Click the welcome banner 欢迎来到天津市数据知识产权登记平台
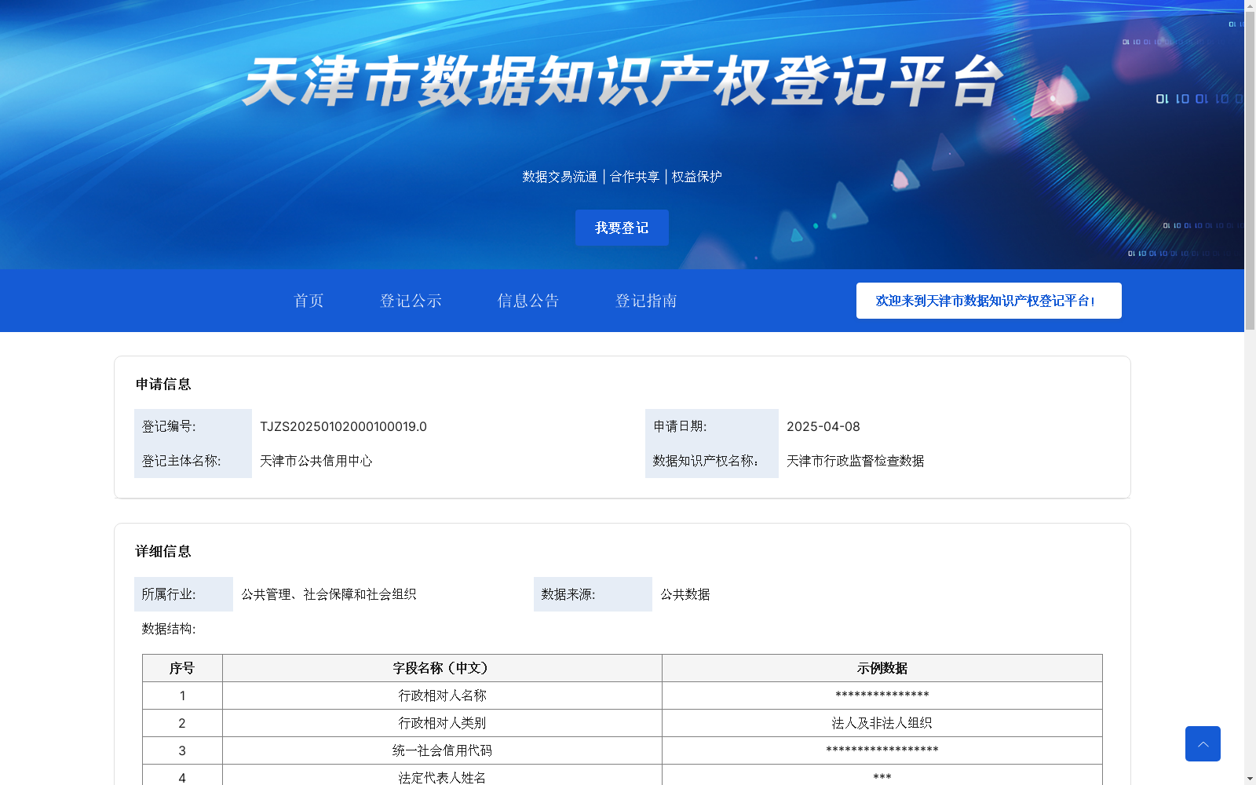The height and width of the screenshot is (785, 1256). [x=988, y=301]
